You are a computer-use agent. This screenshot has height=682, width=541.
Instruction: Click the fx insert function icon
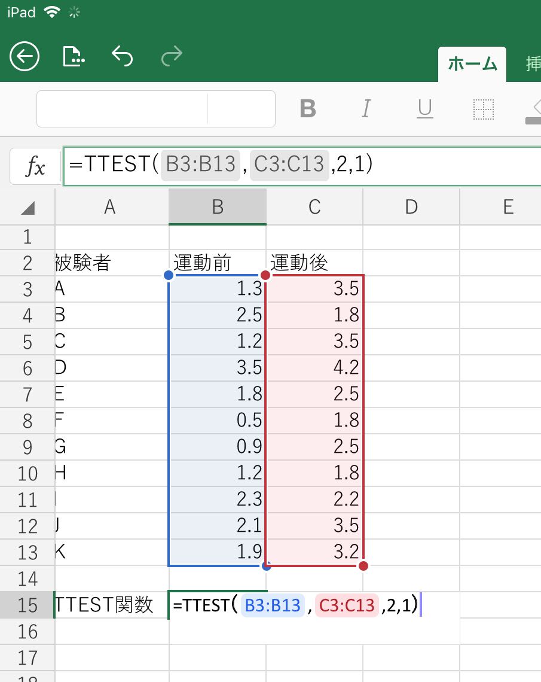tap(36, 166)
